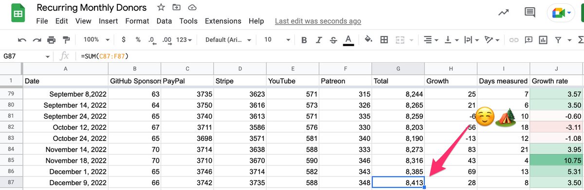Insert a link
The width and height of the screenshot is (584, 190).
514,40
